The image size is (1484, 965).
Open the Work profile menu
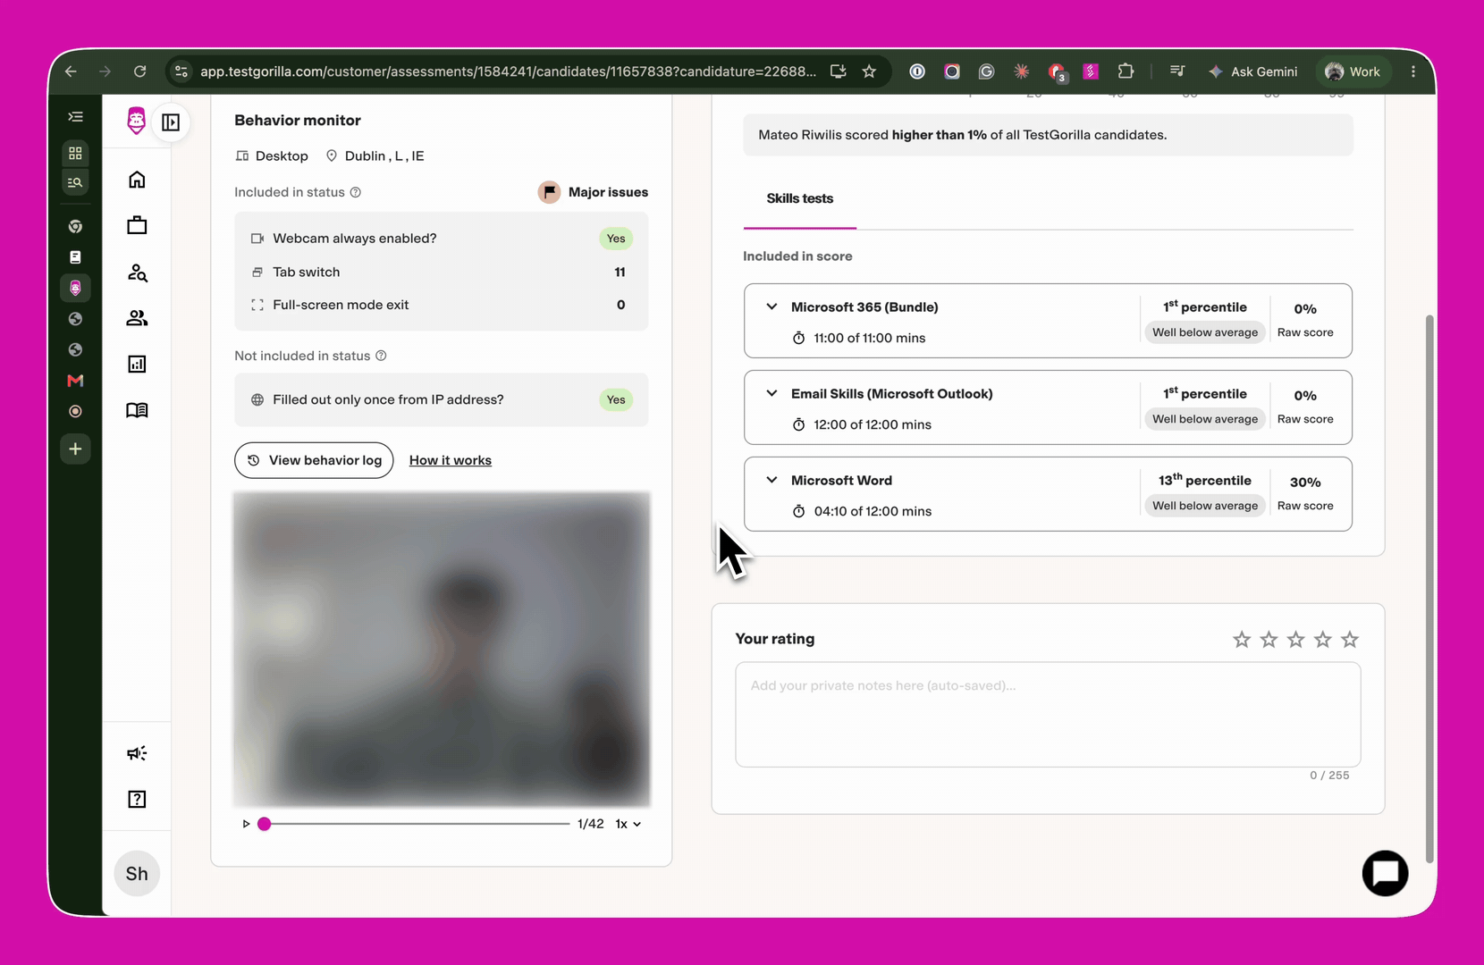(x=1353, y=71)
